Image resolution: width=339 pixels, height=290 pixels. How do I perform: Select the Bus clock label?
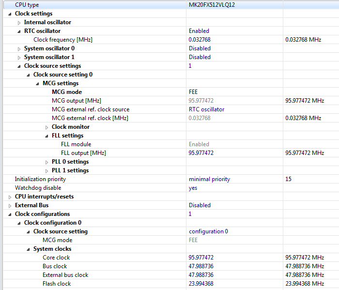click(55, 266)
